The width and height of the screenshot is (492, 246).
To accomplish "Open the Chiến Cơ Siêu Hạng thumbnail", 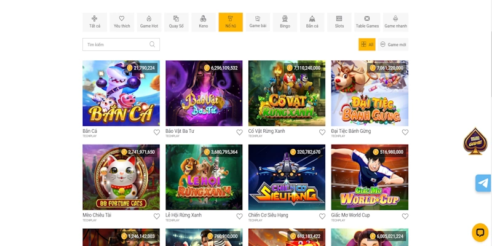I will coord(287,177).
